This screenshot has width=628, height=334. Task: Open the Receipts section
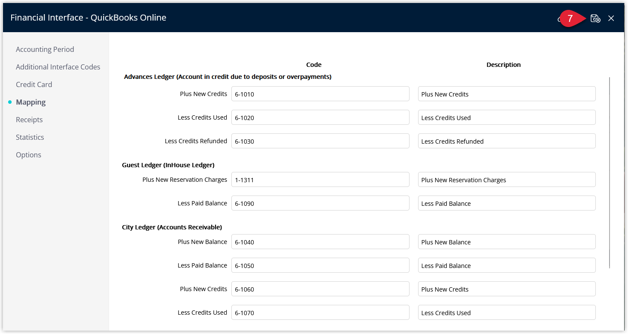click(29, 120)
